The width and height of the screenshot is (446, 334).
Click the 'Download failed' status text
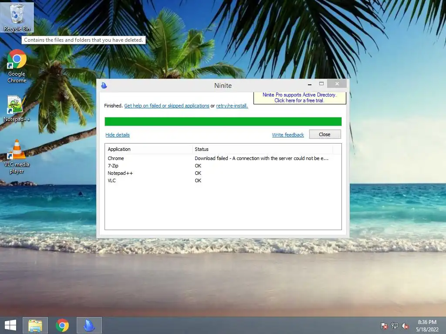coord(261,158)
